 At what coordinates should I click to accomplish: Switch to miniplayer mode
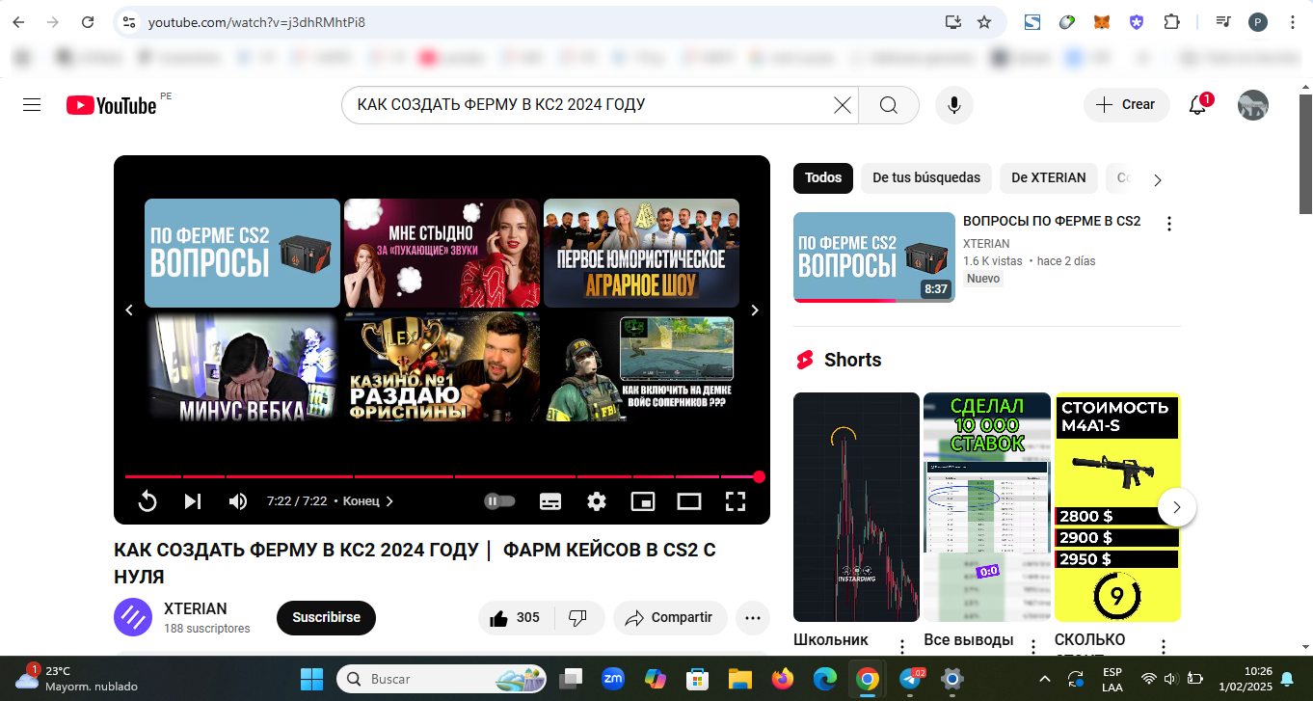pyautogui.click(x=643, y=501)
